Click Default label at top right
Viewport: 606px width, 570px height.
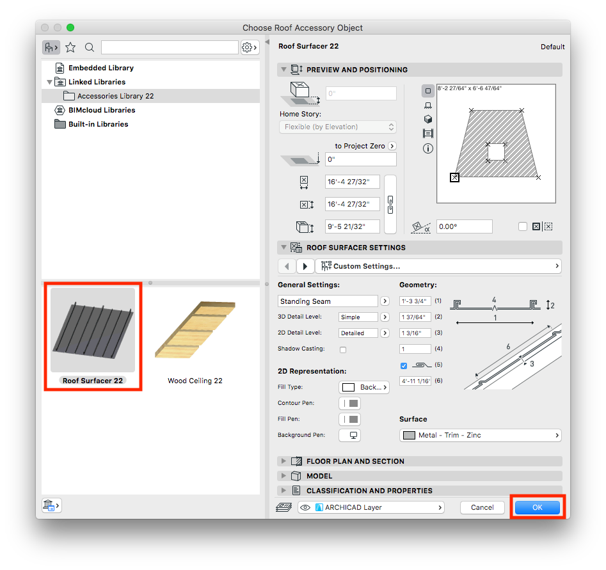[x=552, y=47]
